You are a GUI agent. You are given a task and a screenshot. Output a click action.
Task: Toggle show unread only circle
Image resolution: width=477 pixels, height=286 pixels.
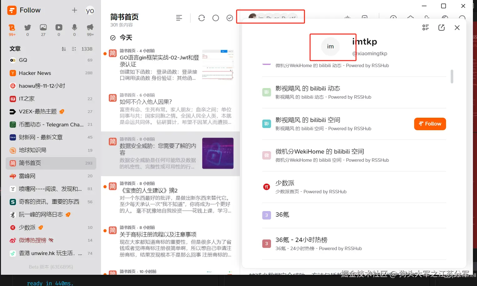pyautogui.click(x=216, y=18)
